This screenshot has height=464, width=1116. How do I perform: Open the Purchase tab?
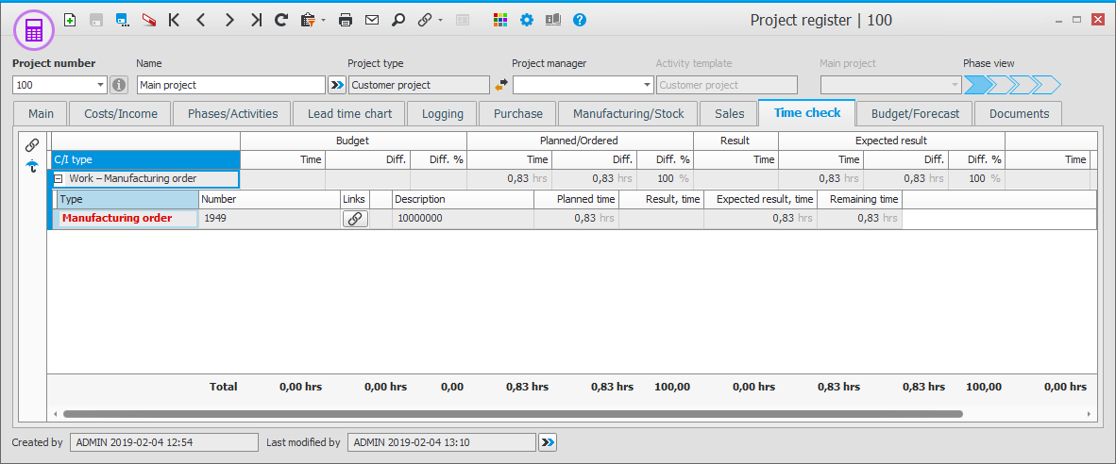point(517,114)
